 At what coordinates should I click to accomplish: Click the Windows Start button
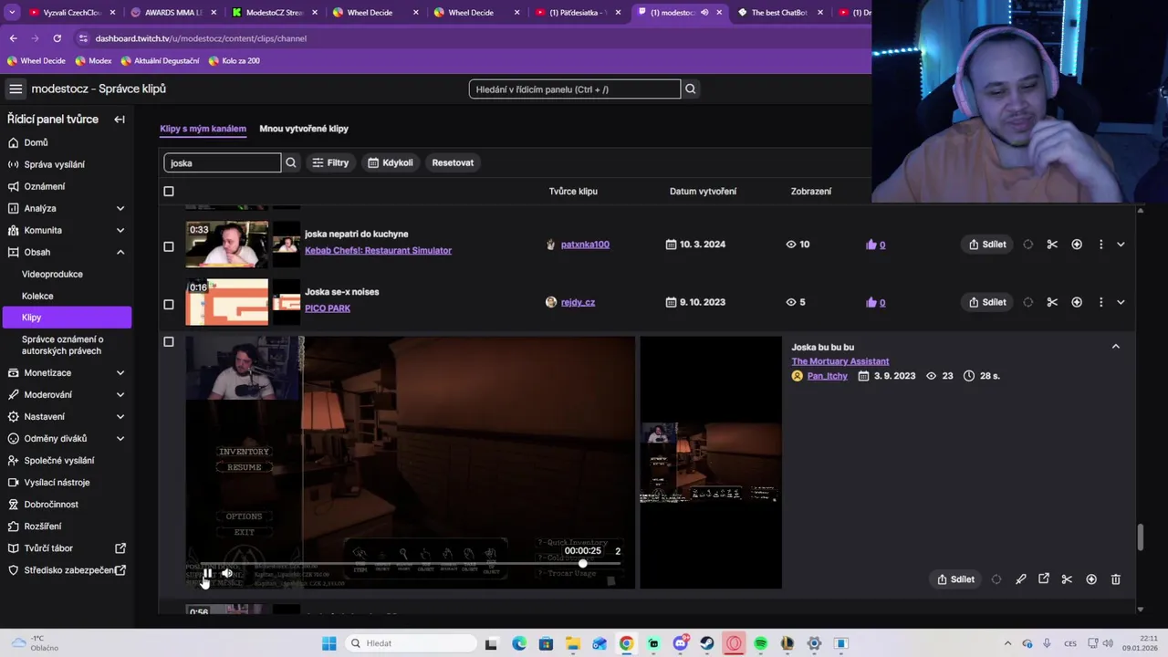pos(329,643)
